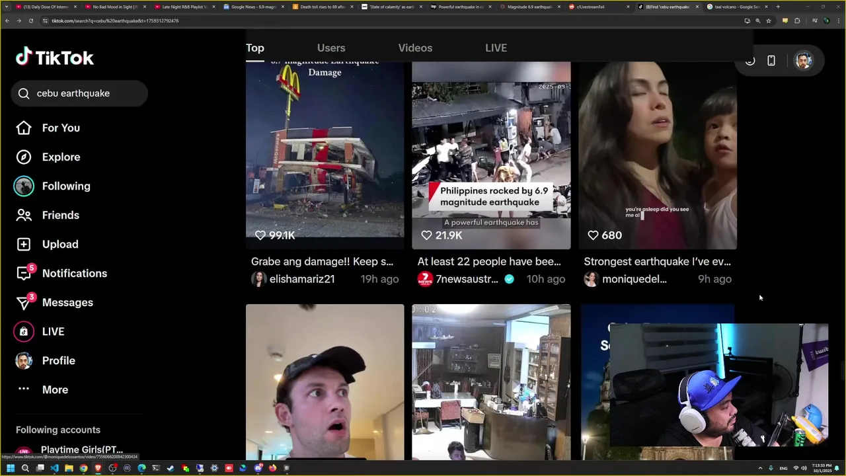846x476 pixels.
Task: Open Messages icon with badge 3
Action: 24,301
